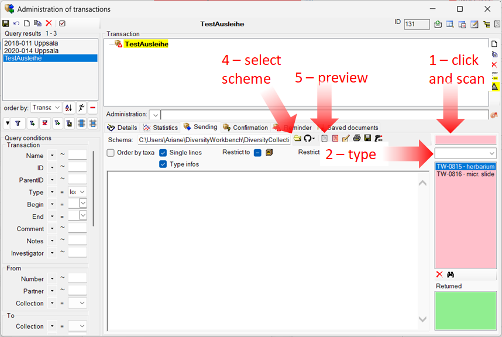The width and height of the screenshot is (502, 337).
Task: Select TW-0816 micr. slide list entry
Action: tap(465, 174)
